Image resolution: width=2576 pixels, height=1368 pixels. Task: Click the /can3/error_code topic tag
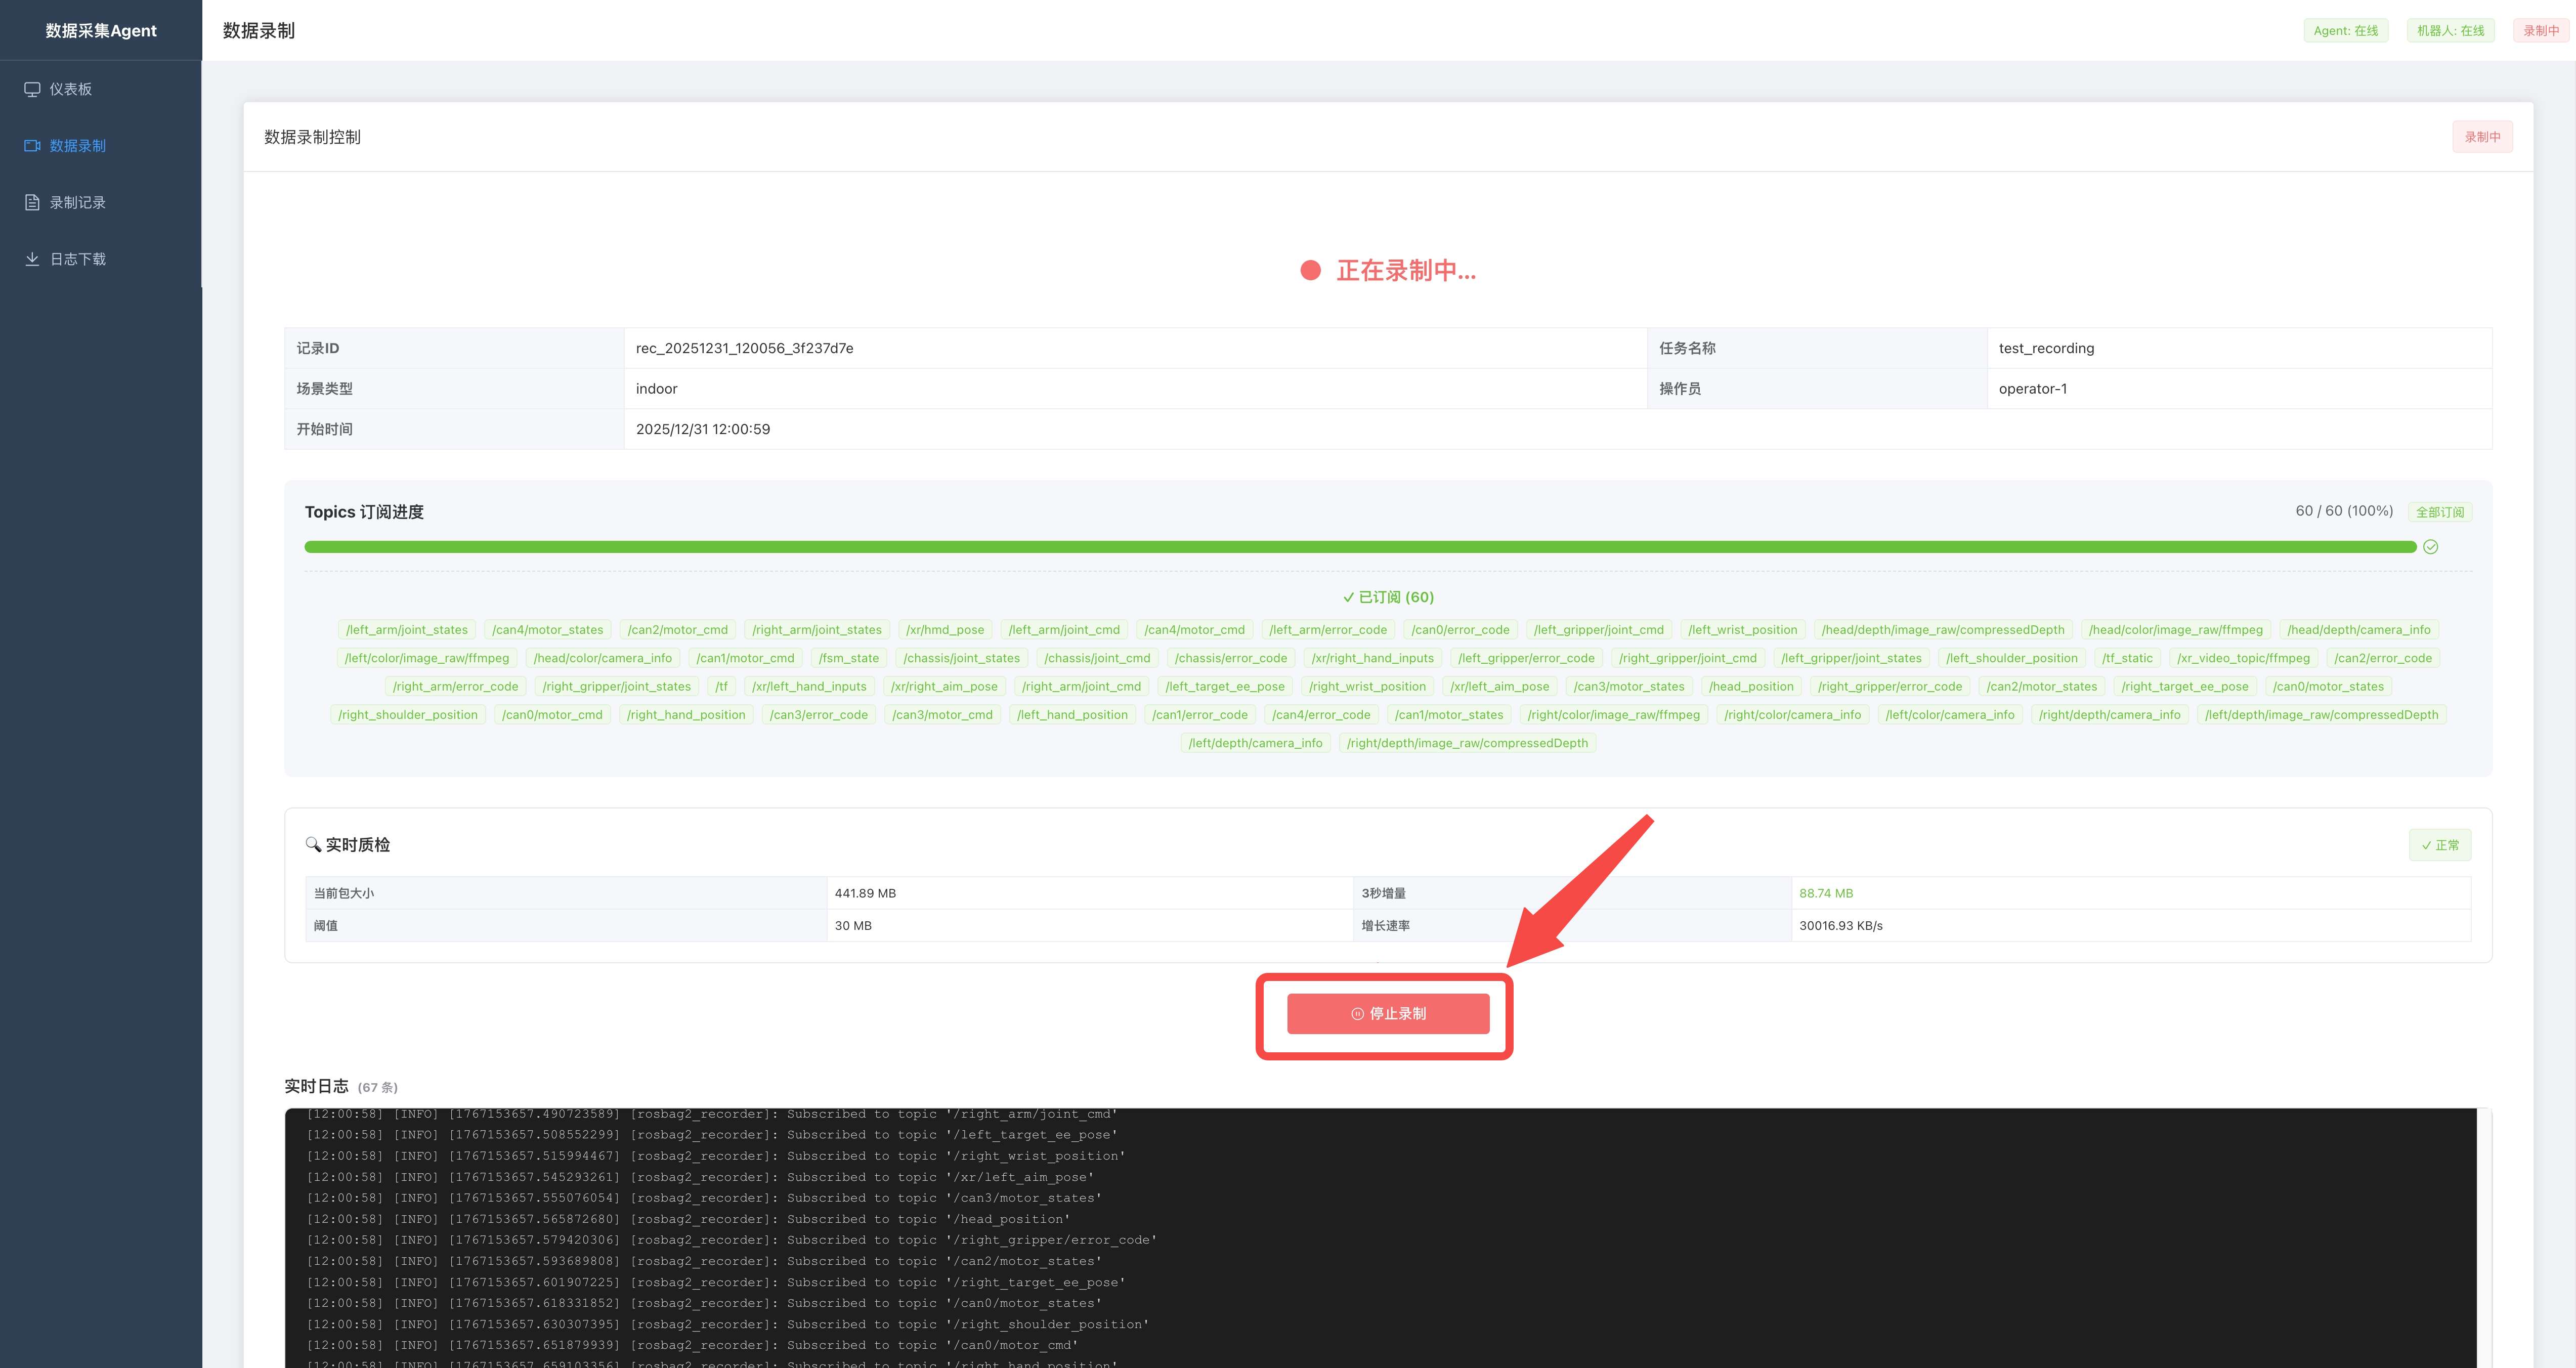(818, 715)
